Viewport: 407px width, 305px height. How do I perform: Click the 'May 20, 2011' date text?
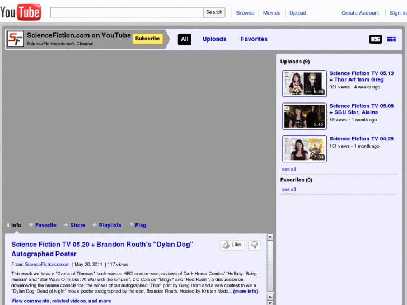(x=88, y=264)
